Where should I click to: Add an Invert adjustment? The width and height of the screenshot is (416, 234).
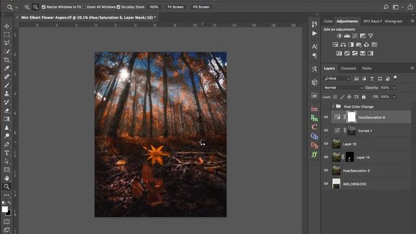pyautogui.click(x=339, y=53)
